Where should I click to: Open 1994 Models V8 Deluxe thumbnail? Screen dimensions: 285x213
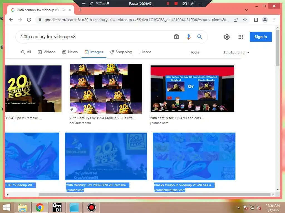point(106,89)
